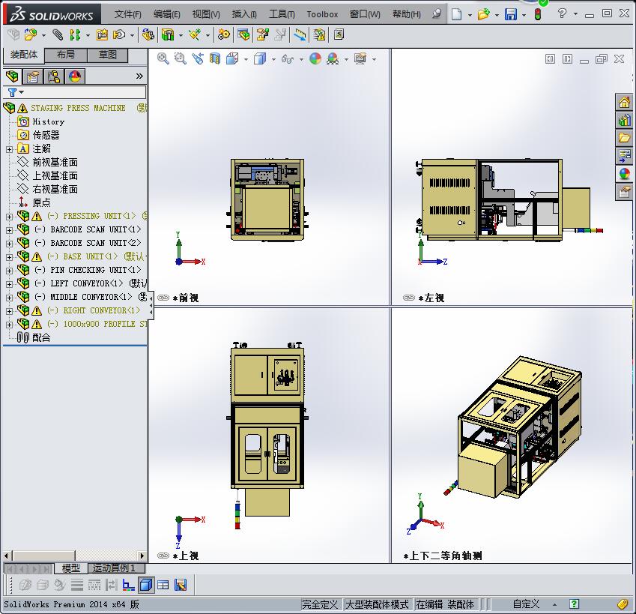Open the DisplayManager tab icon
Viewport: 636px width, 614px height.
[75, 76]
